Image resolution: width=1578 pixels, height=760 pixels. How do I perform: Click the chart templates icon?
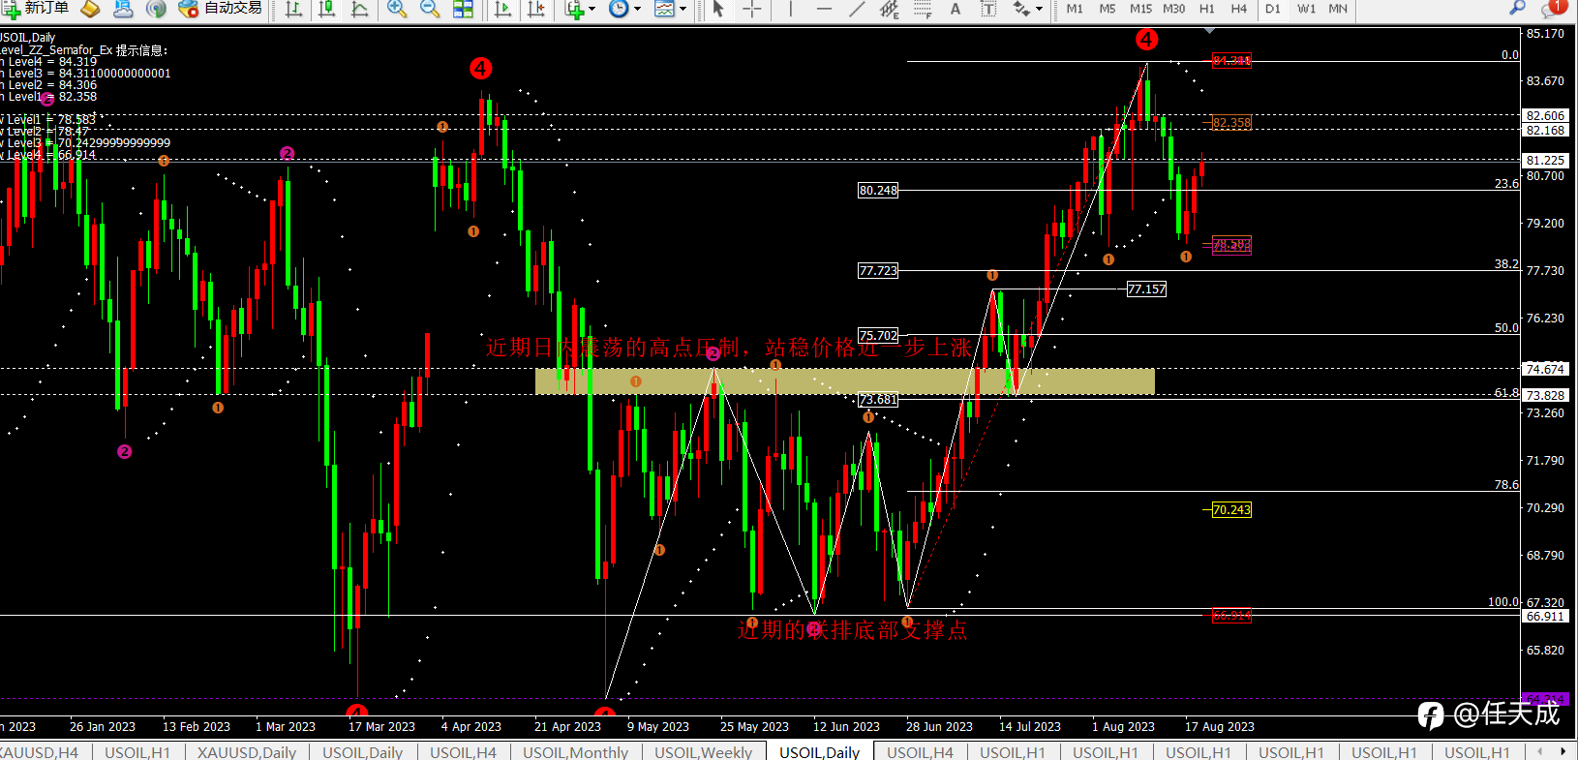[x=664, y=9]
